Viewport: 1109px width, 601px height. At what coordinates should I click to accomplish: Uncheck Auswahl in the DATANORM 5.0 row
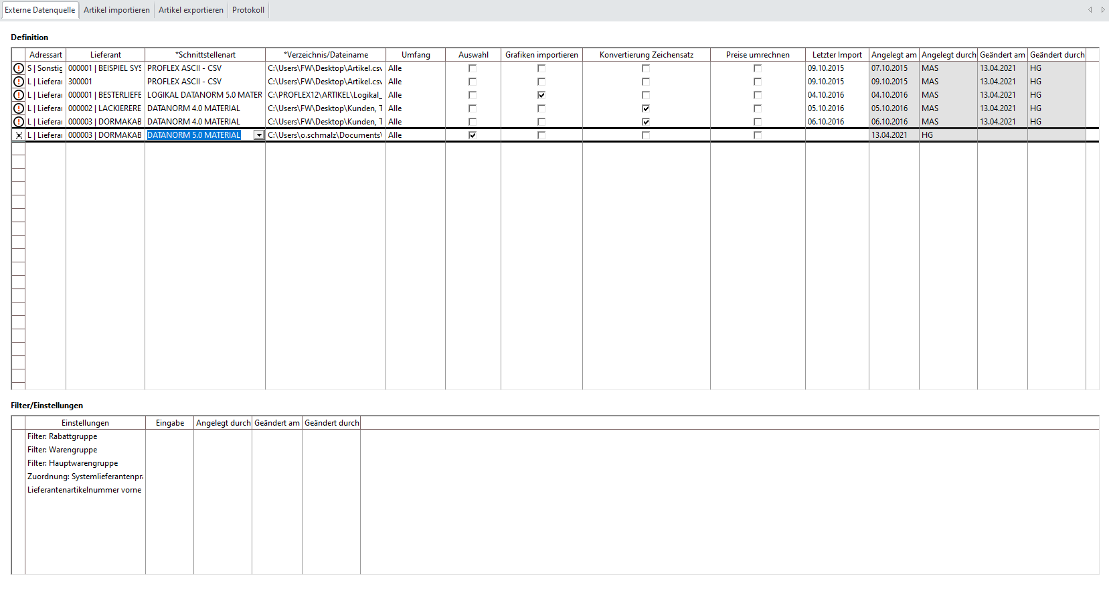coord(473,135)
